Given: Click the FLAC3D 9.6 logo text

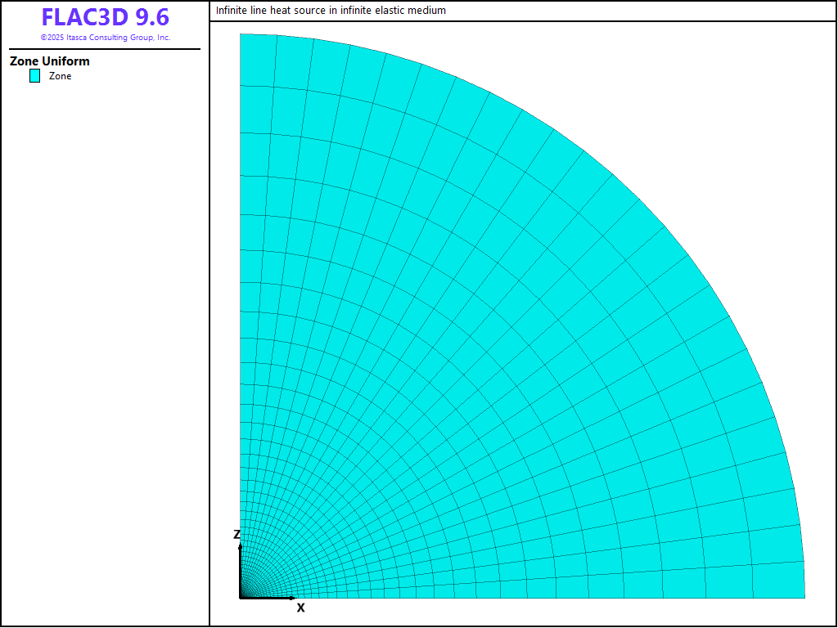Looking at the screenshot, I should pos(105,17).
